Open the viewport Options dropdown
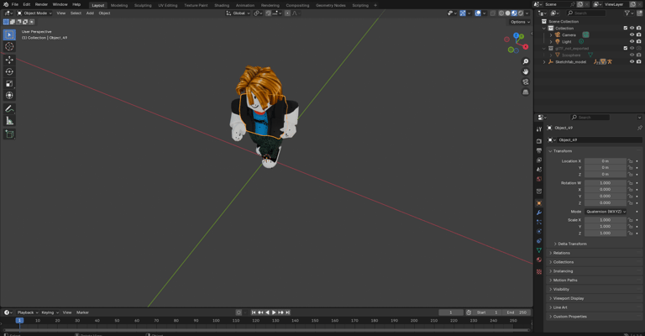Screen dimensions: 645x336 coord(520,22)
